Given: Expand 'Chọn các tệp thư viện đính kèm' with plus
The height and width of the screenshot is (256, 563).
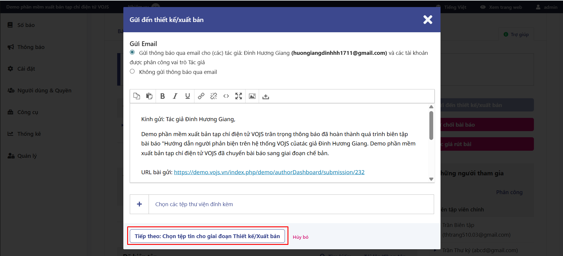Looking at the screenshot, I should (140, 204).
